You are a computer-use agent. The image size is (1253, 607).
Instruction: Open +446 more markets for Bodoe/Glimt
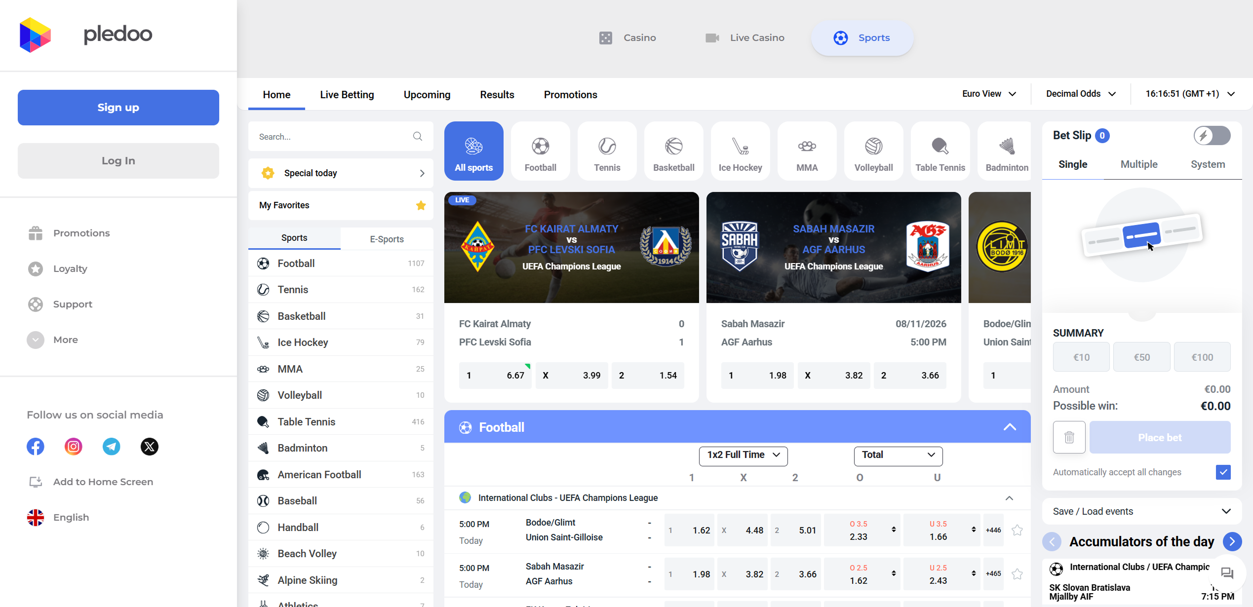(993, 530)
